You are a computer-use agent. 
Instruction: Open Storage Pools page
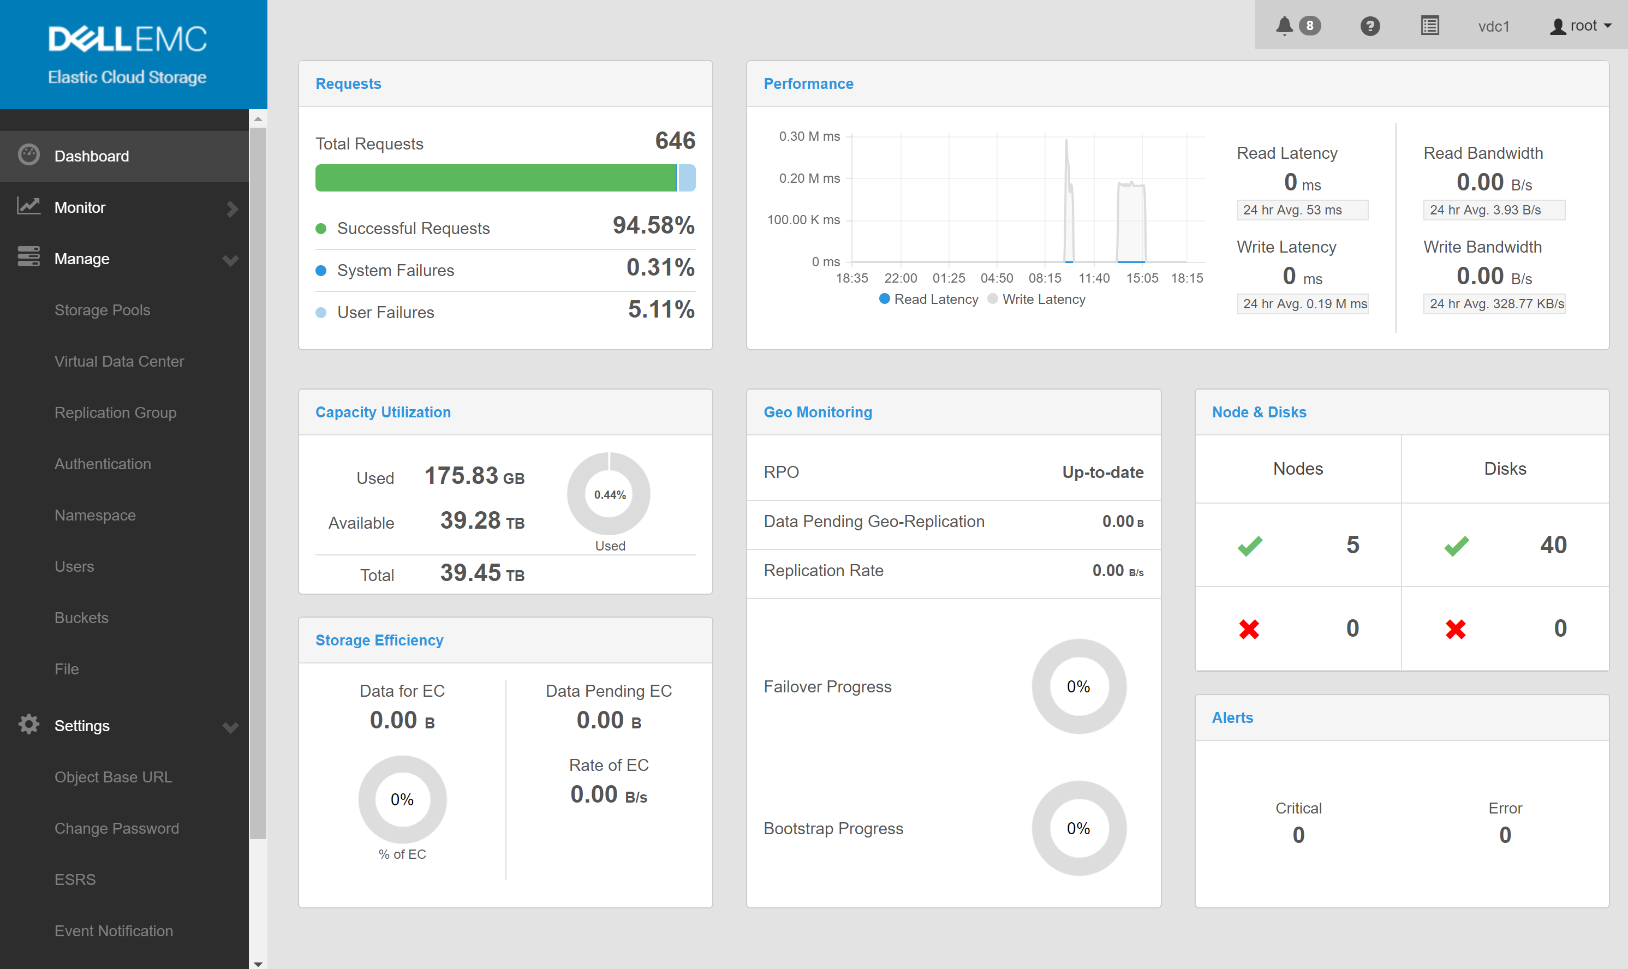pos(103,310)
